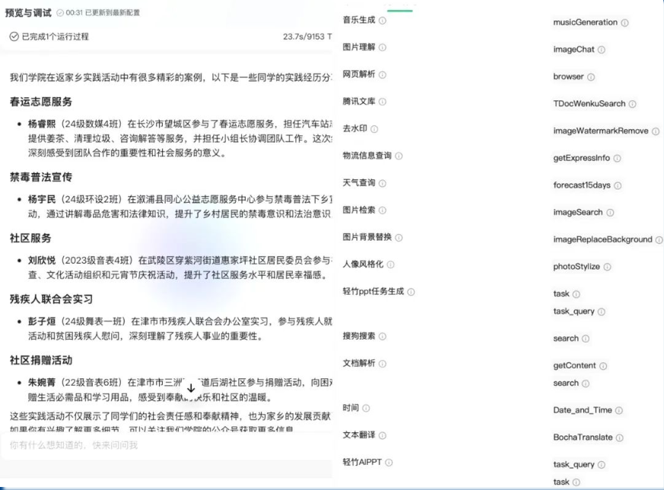Click the info icon beside 文档解析
The image size is (664, 490).
[x=383, y=364]
